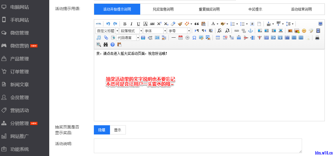This screenshot has width=334, height=156.
Task: Click the HTML source view icon
Action: 98,24
